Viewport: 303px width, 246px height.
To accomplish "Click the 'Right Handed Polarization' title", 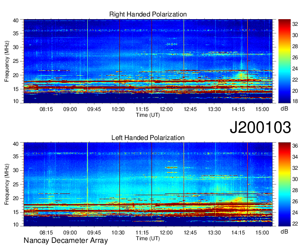I will pyautogui.click(x=148, y=14).
